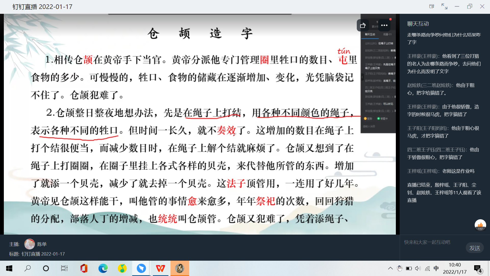Click the 聊天互动 chat panel heading
This screenshot has width=490, height=276.
click(x=418, y=24)
